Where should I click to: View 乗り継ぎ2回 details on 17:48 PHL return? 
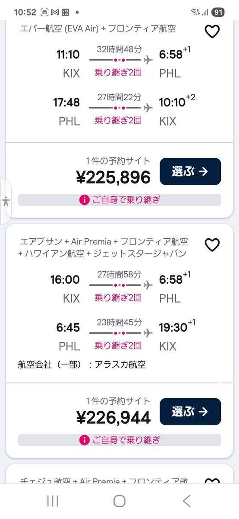pyautogui.click(x=118, y=121)
